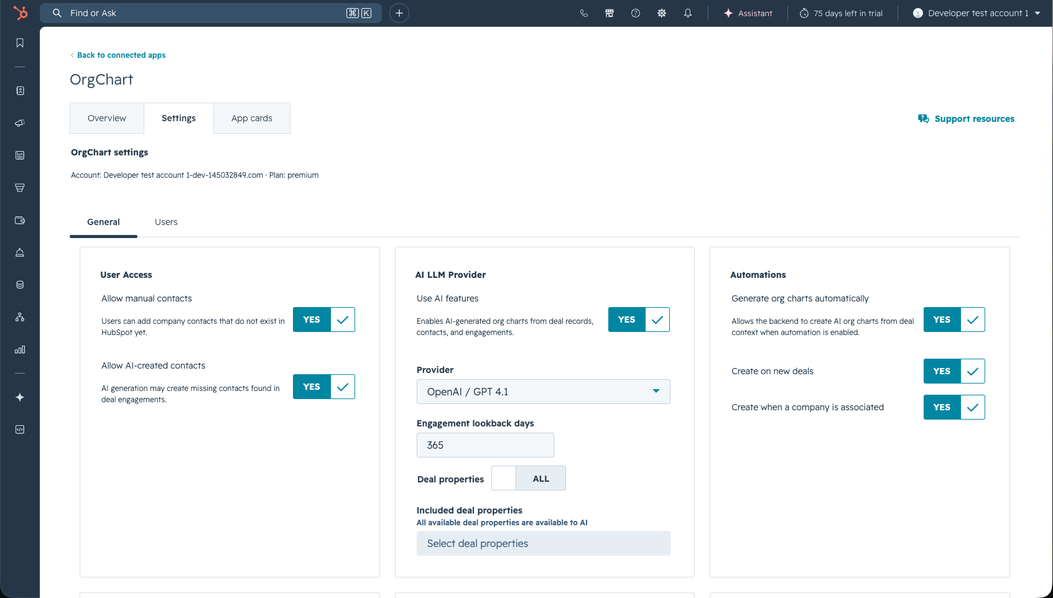Viewport: 1053px width, 598px height.
Task: Open the Marketplace storefront icon
Action: click(x=610, y=13)
